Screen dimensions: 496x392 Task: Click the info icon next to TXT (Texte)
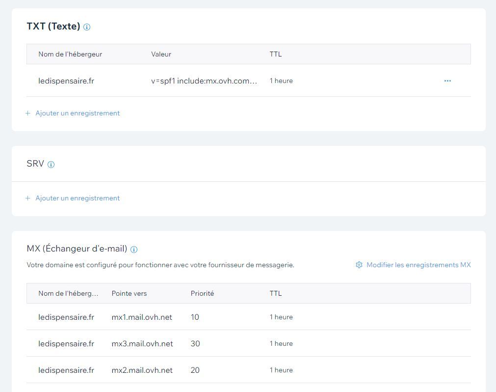[x=87, y=27]
